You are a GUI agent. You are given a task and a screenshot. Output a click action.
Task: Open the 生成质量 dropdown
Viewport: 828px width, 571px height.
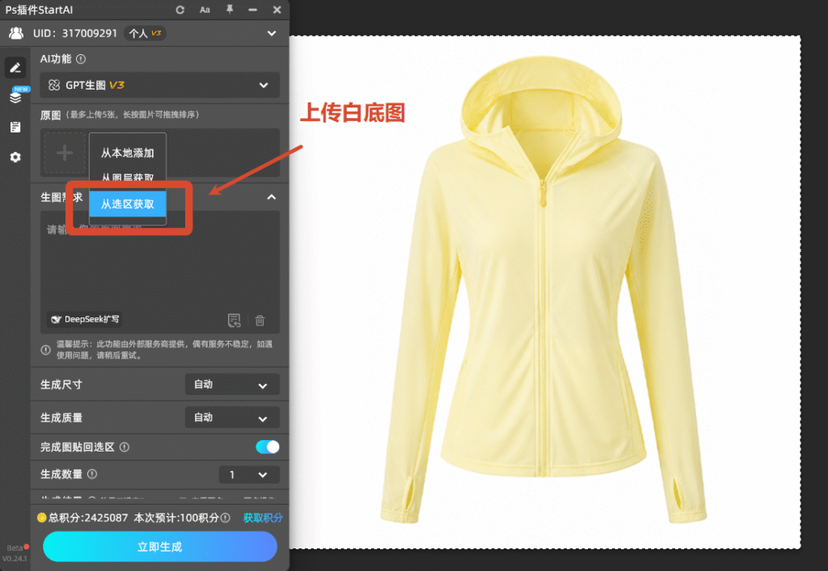click(232, 418)
